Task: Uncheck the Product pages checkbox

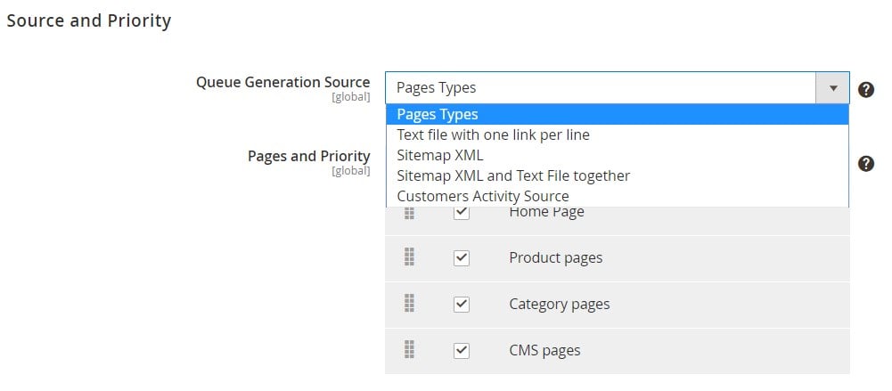Action: point(462,258)
